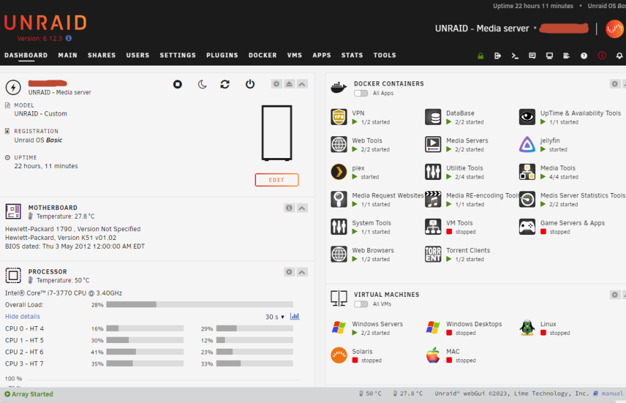Viewport: 626px width, 403px height.
Task: Click the version info icon
Action: pos(69,38)
